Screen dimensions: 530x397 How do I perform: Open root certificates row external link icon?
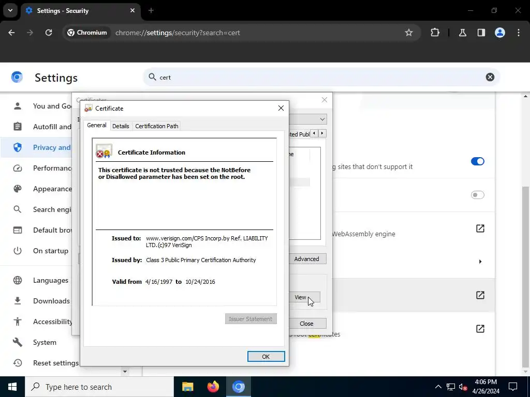[480, 329]
